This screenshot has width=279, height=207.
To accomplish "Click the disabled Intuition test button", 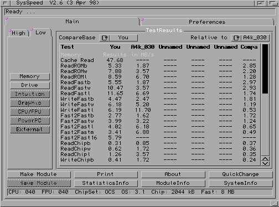I will point(30,94).
